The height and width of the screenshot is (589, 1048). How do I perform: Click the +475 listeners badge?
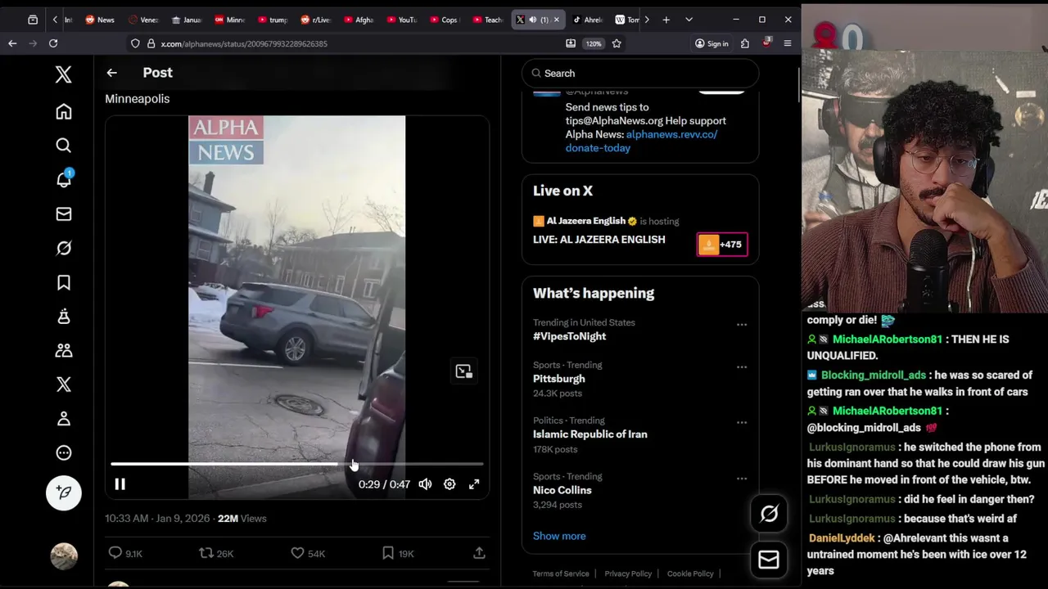click(722, 245)
